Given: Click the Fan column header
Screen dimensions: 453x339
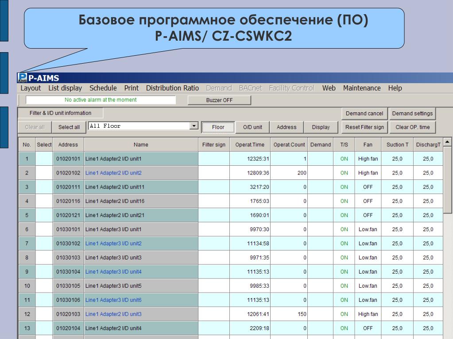Looking at the screenshot, I should [x=368, y=145].
